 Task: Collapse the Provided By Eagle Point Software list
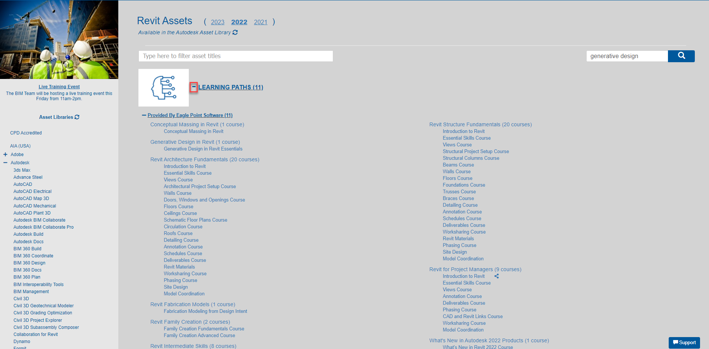pos(144,115)
